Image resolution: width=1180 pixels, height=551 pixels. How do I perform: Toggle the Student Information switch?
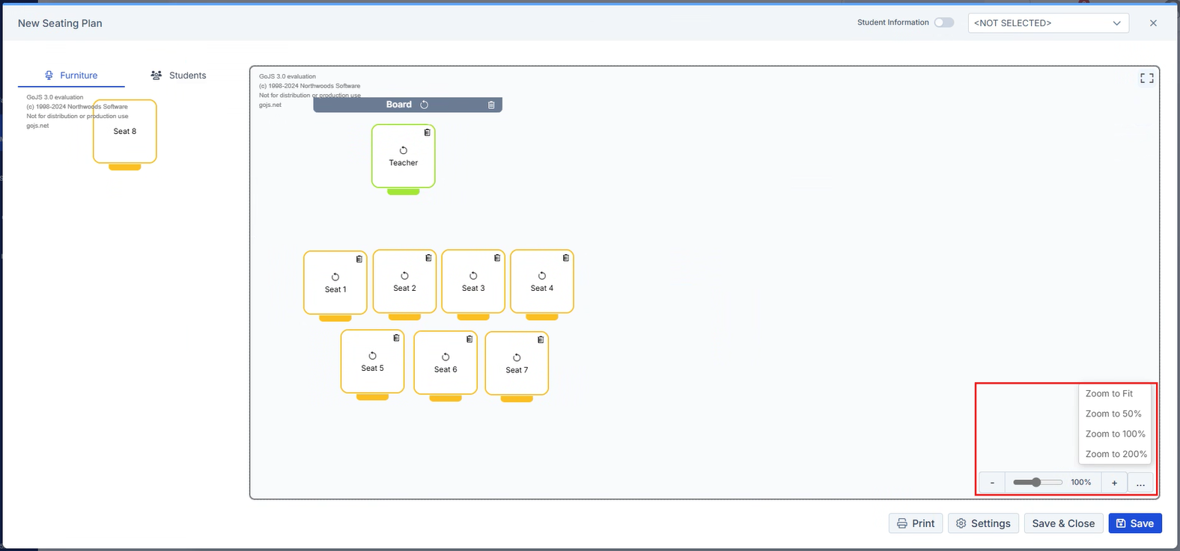[943, 22]
